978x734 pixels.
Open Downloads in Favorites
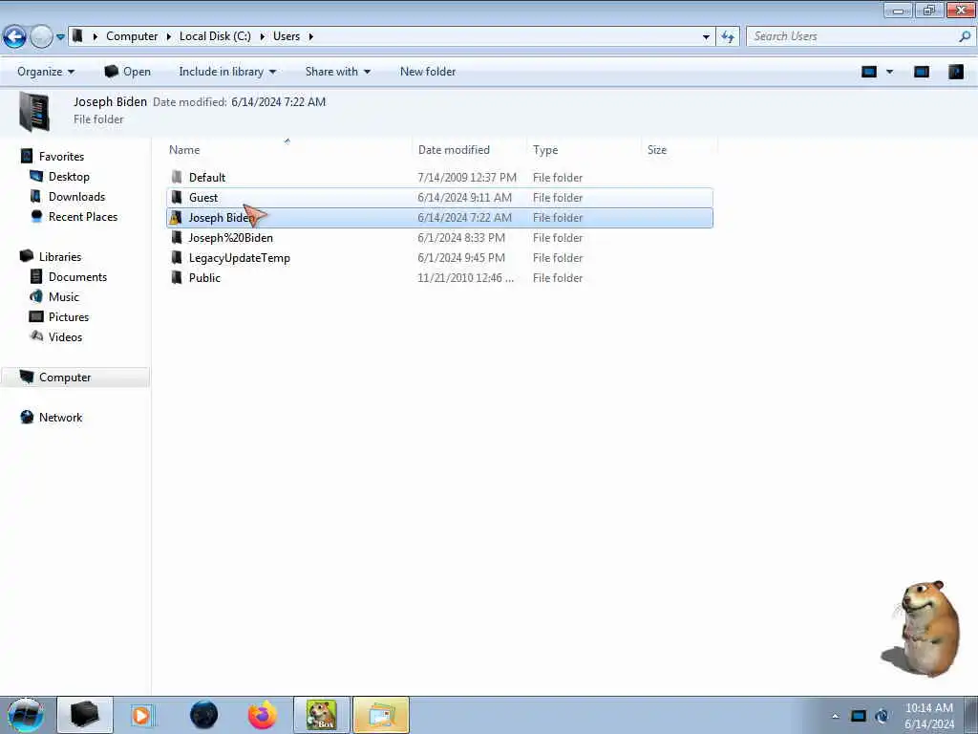(x=76, y=197)
